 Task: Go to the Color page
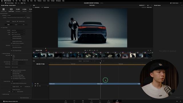point(100,101)
